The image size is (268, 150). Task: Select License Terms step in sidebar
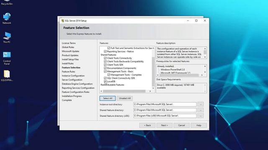(x=69, y=43)
